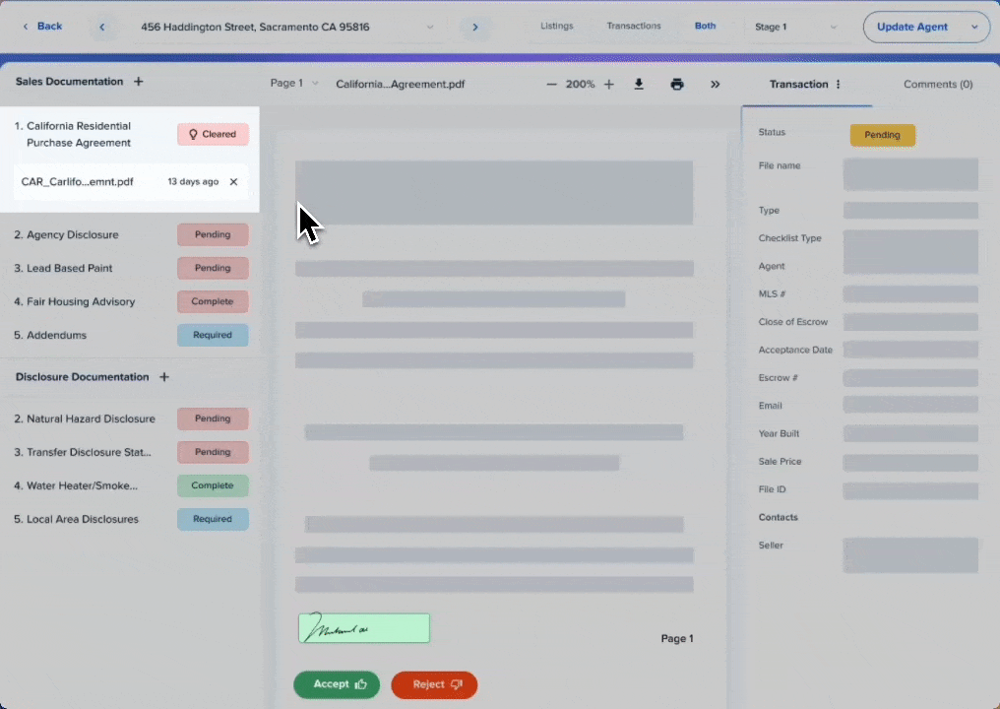1000x709 pixels.
Task: Add a document under Disclosure Documentation
Action: click(163, 376)
